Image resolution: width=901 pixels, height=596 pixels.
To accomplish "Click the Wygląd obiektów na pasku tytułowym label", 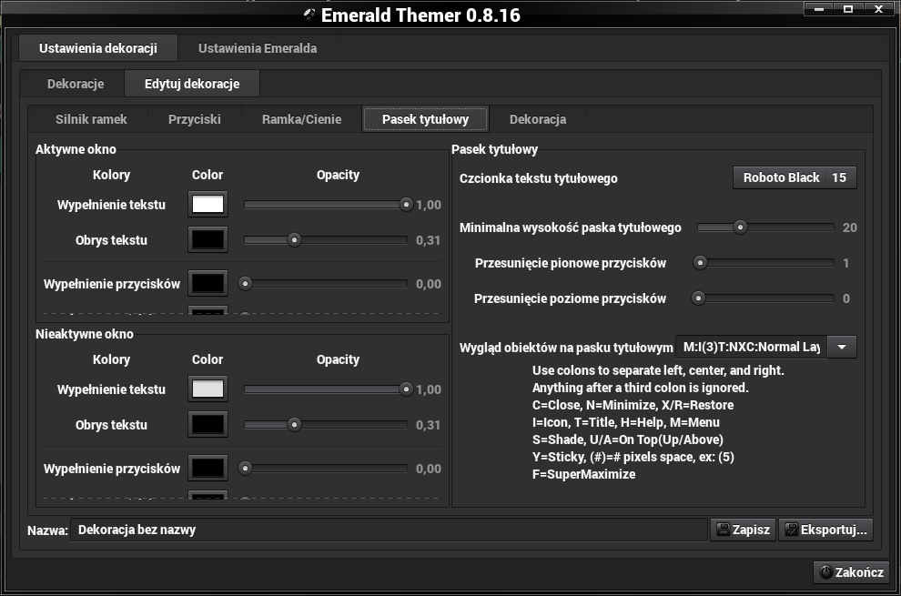I will (566, 348).
